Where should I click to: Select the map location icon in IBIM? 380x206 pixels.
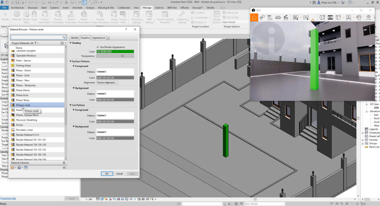pyautogui.click(x=322, y=17)
